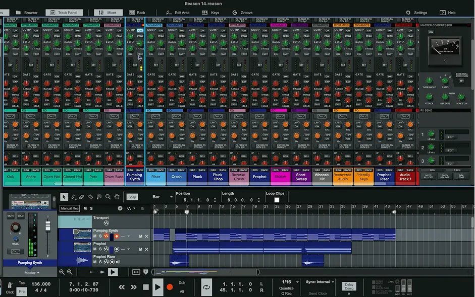Click the Tap tempo button
This screenshot has height=297, width=475.
(x=22, y=283)
